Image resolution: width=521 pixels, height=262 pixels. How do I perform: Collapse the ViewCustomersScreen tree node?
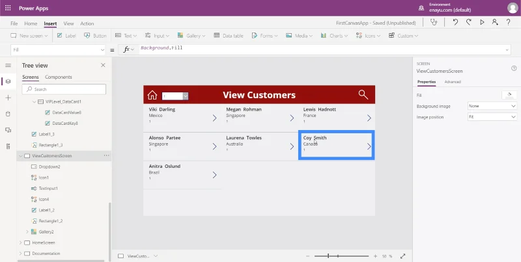pyautogui.click(x=21, y=156)
